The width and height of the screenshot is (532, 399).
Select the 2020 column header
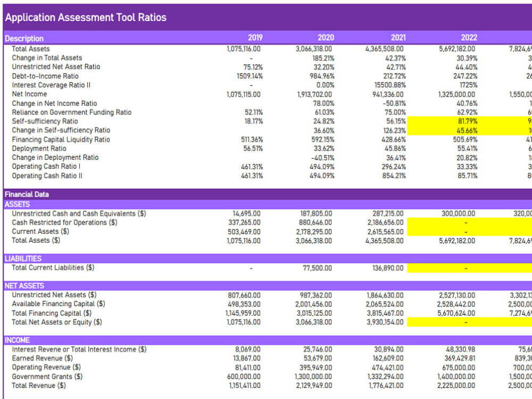point(326,38)
